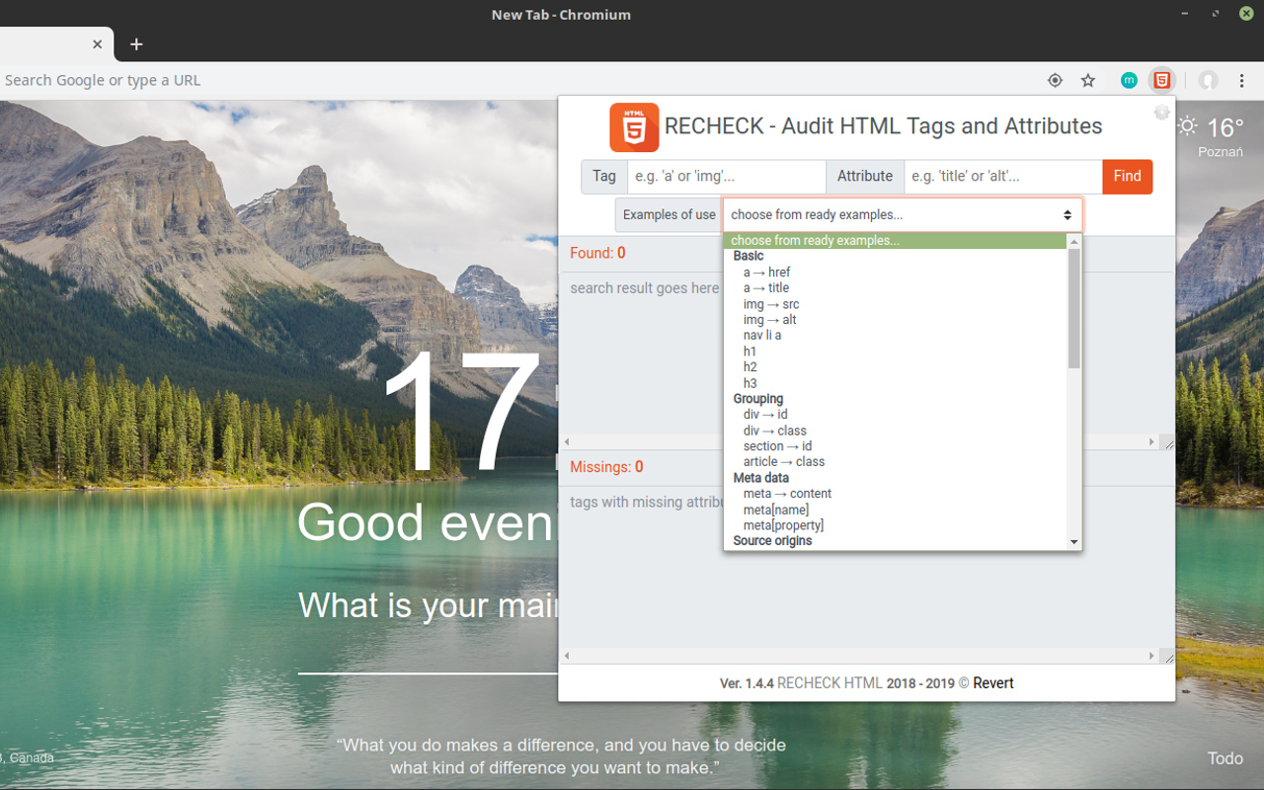Select 'choose from ready examples...' highlighted option
This screenshot has height=790, width=1264.
(896, 241)
